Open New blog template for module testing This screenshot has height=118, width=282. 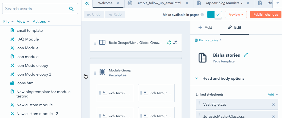[43, 94]
